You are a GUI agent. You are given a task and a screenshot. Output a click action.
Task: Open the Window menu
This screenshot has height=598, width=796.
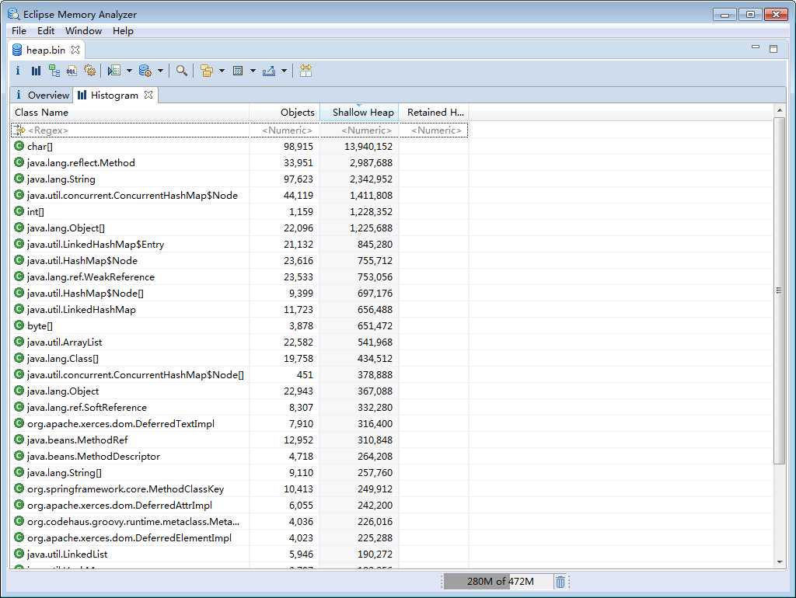(x=83, y=31)
